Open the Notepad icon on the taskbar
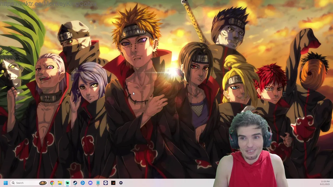Viewport: 333px width, 187px height. coord(98,183)
